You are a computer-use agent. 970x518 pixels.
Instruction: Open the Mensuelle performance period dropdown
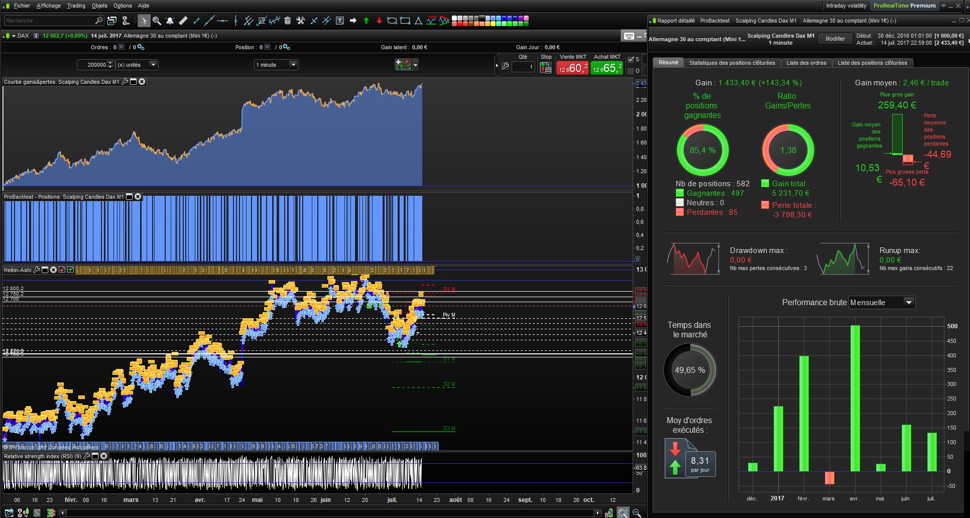click(908, 303)
